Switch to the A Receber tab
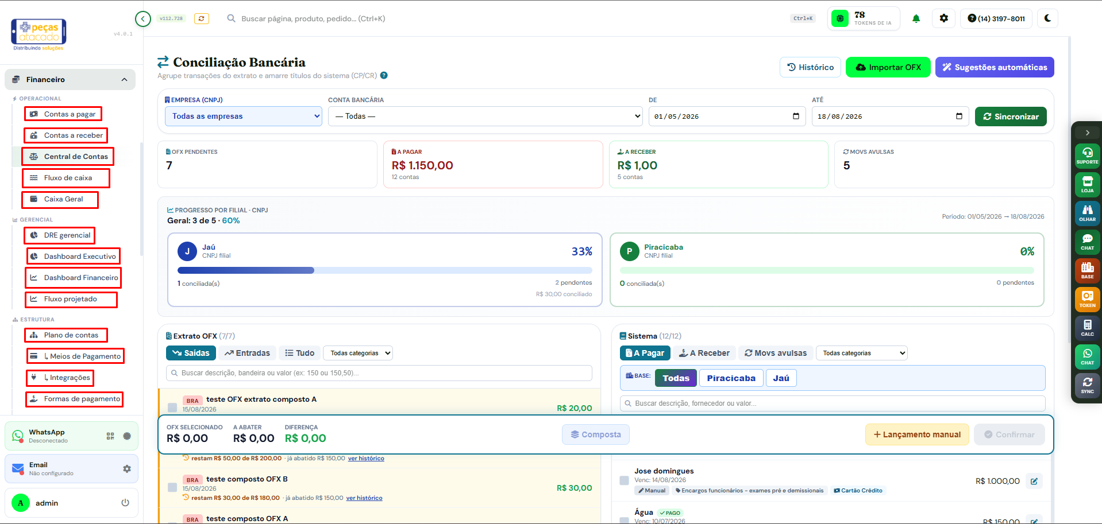 (x=704, y=353)
